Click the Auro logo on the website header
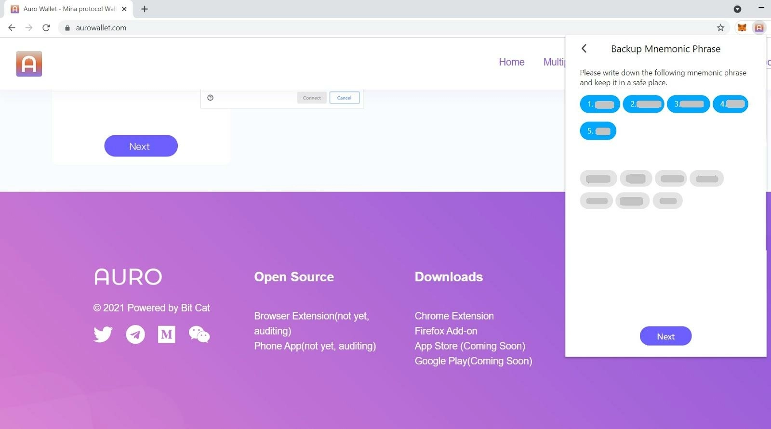The width and height of the screenshot is (771, 429). 29,64
